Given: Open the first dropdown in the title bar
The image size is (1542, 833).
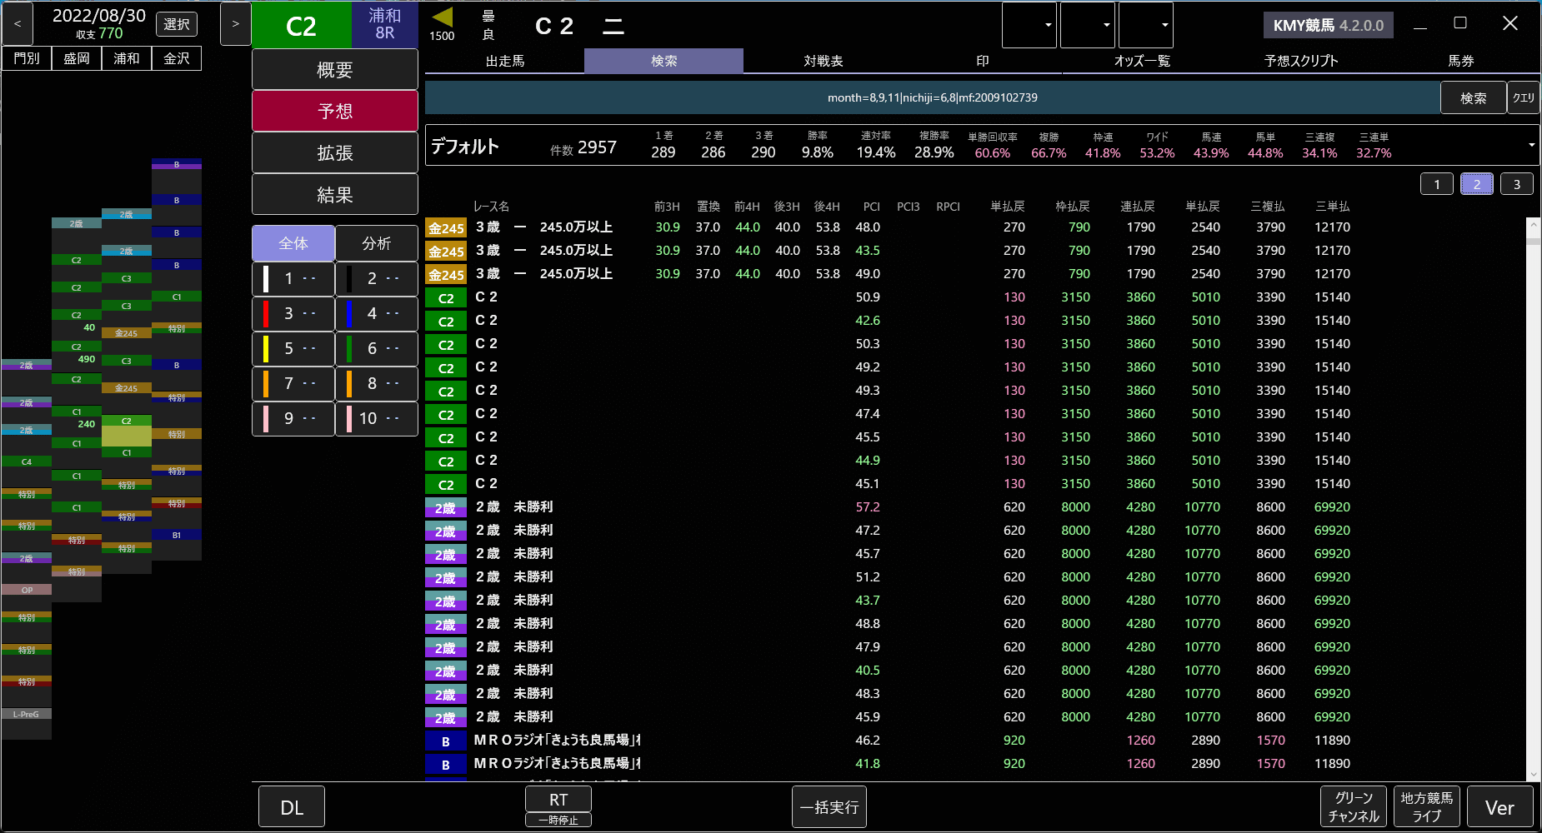Looking at the screenshot, I should tap(1029, 24).
